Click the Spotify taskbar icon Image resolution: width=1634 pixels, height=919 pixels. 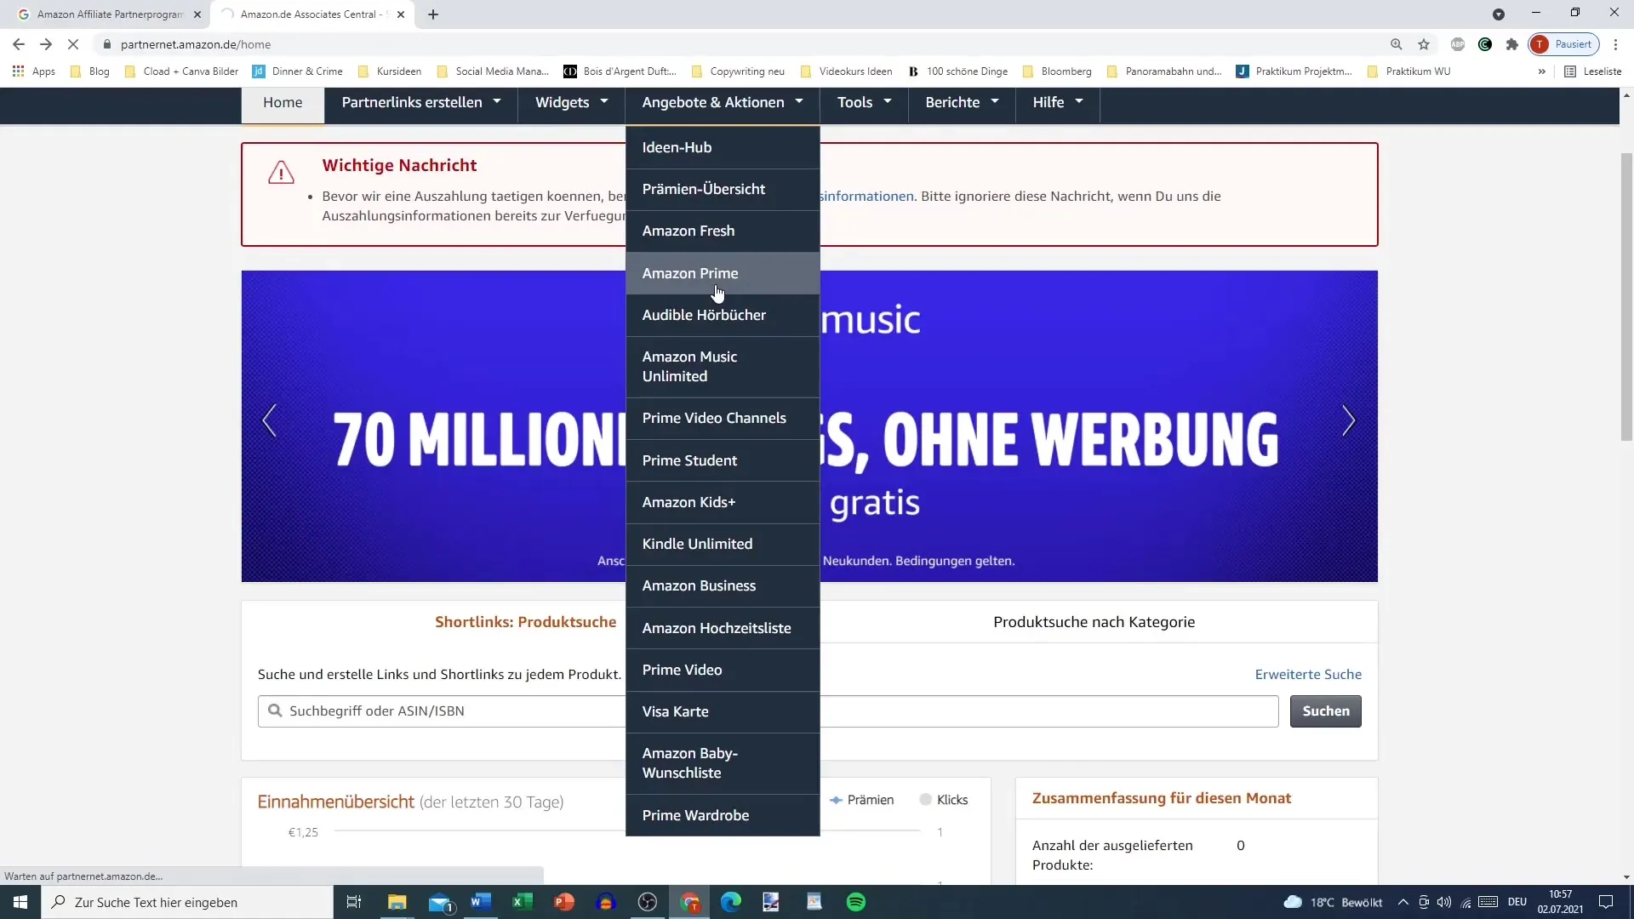[856, 901]
